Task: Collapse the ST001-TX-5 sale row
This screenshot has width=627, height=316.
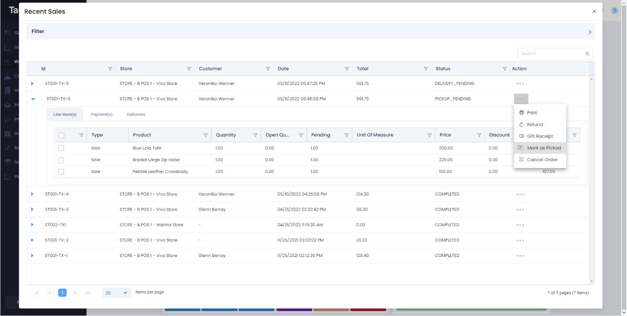Action: click(33, 99)
